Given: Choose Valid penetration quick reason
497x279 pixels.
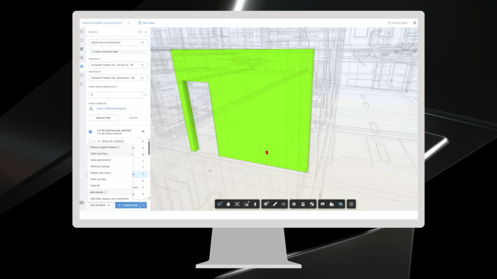Looking at the screenshot, I should click(101, 160).
